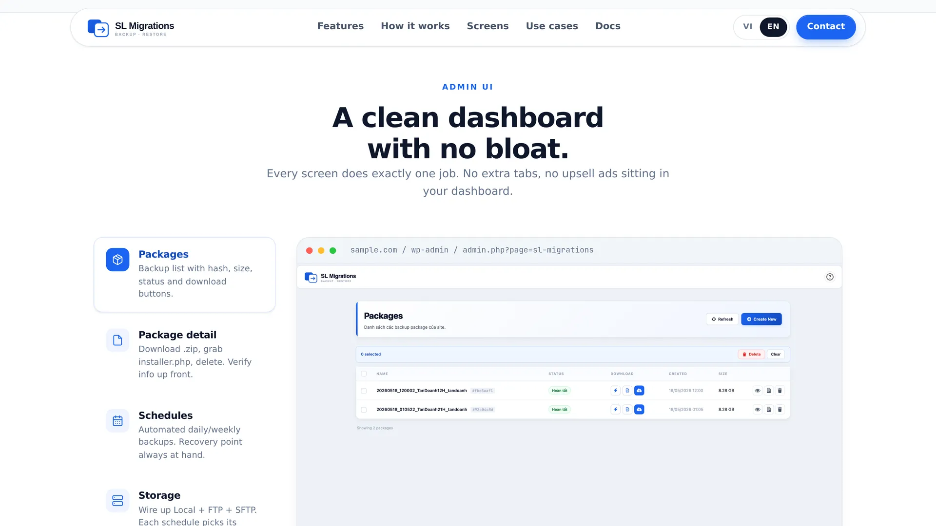View TanDoanh12H package via eye icon

[x=758, y=391]
